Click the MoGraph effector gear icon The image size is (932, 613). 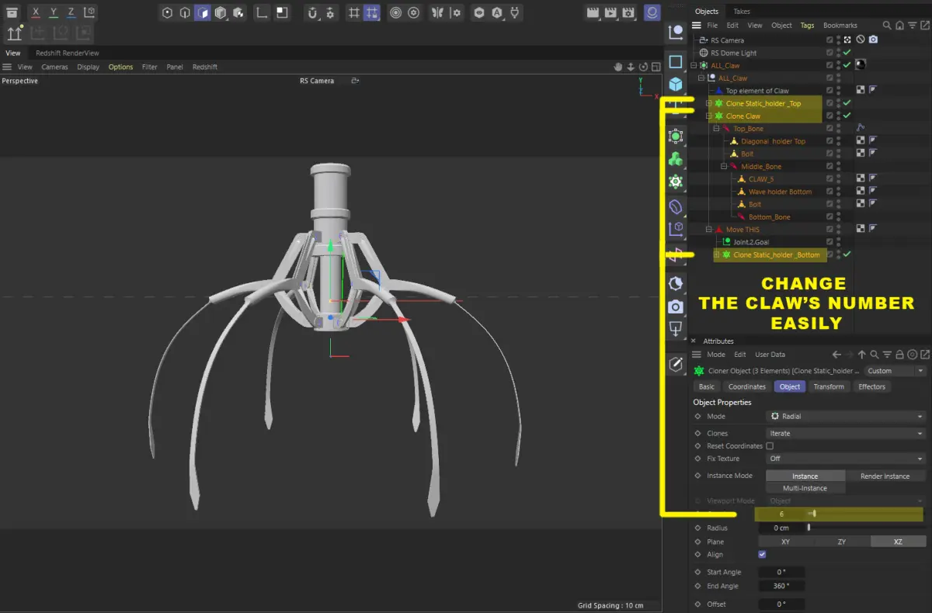click(676, 182)
